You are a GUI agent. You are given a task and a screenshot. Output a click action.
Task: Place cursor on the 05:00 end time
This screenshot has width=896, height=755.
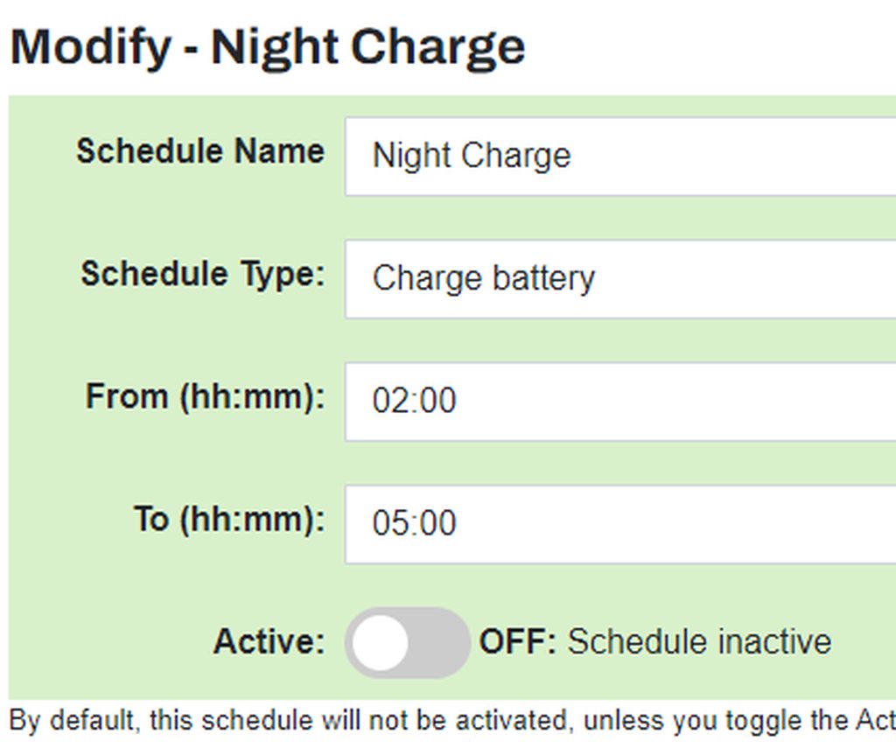[x=414, y=523]
